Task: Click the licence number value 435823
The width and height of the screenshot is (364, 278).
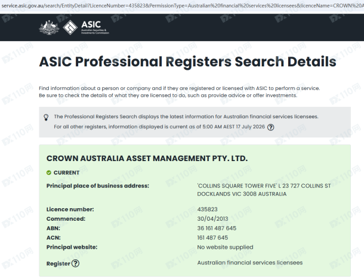Action: coord(207,209)
